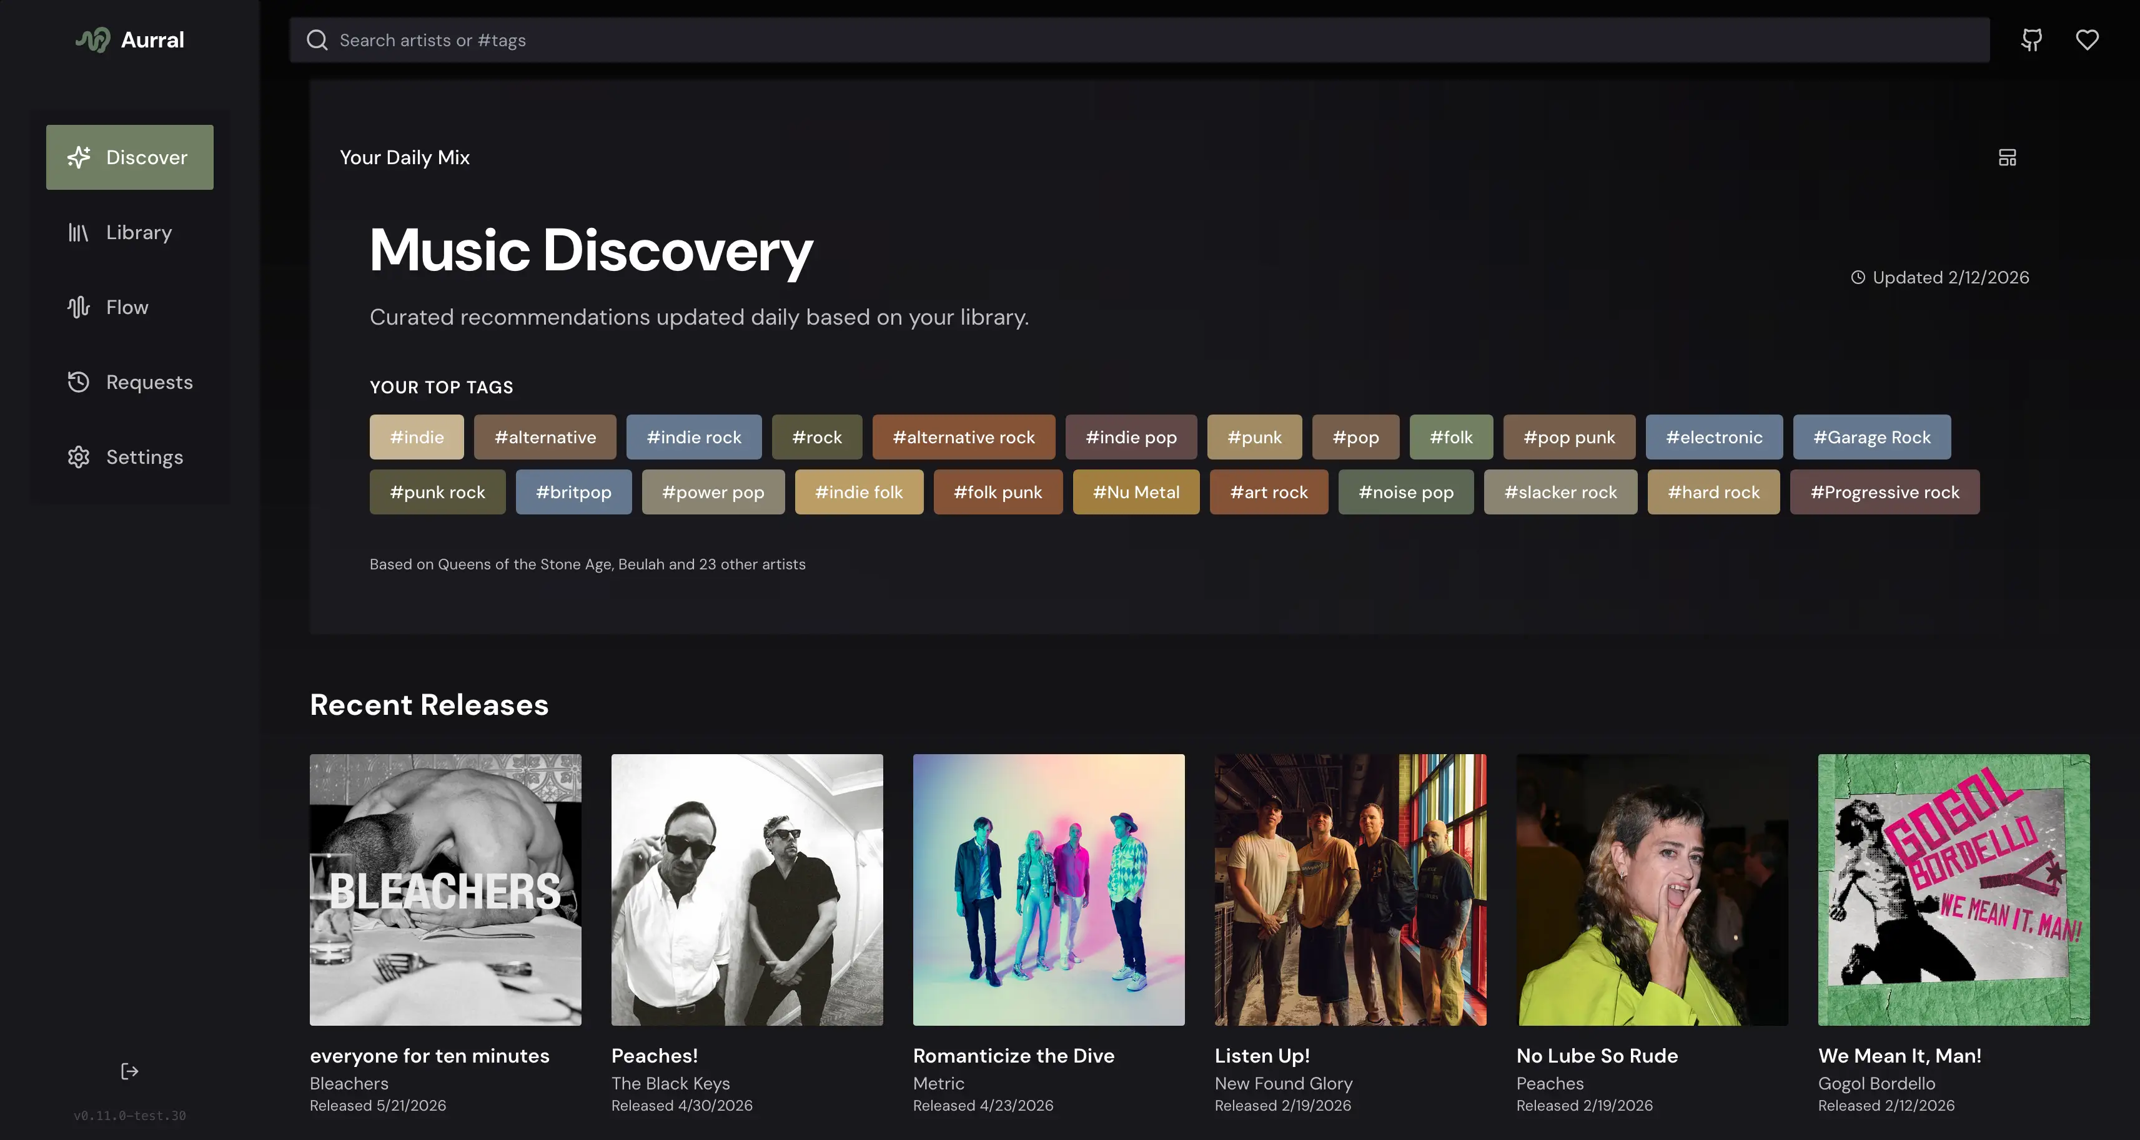Open the Requests section
The height and width of the screenshot is (1140, 2140).
coord(129,382)
